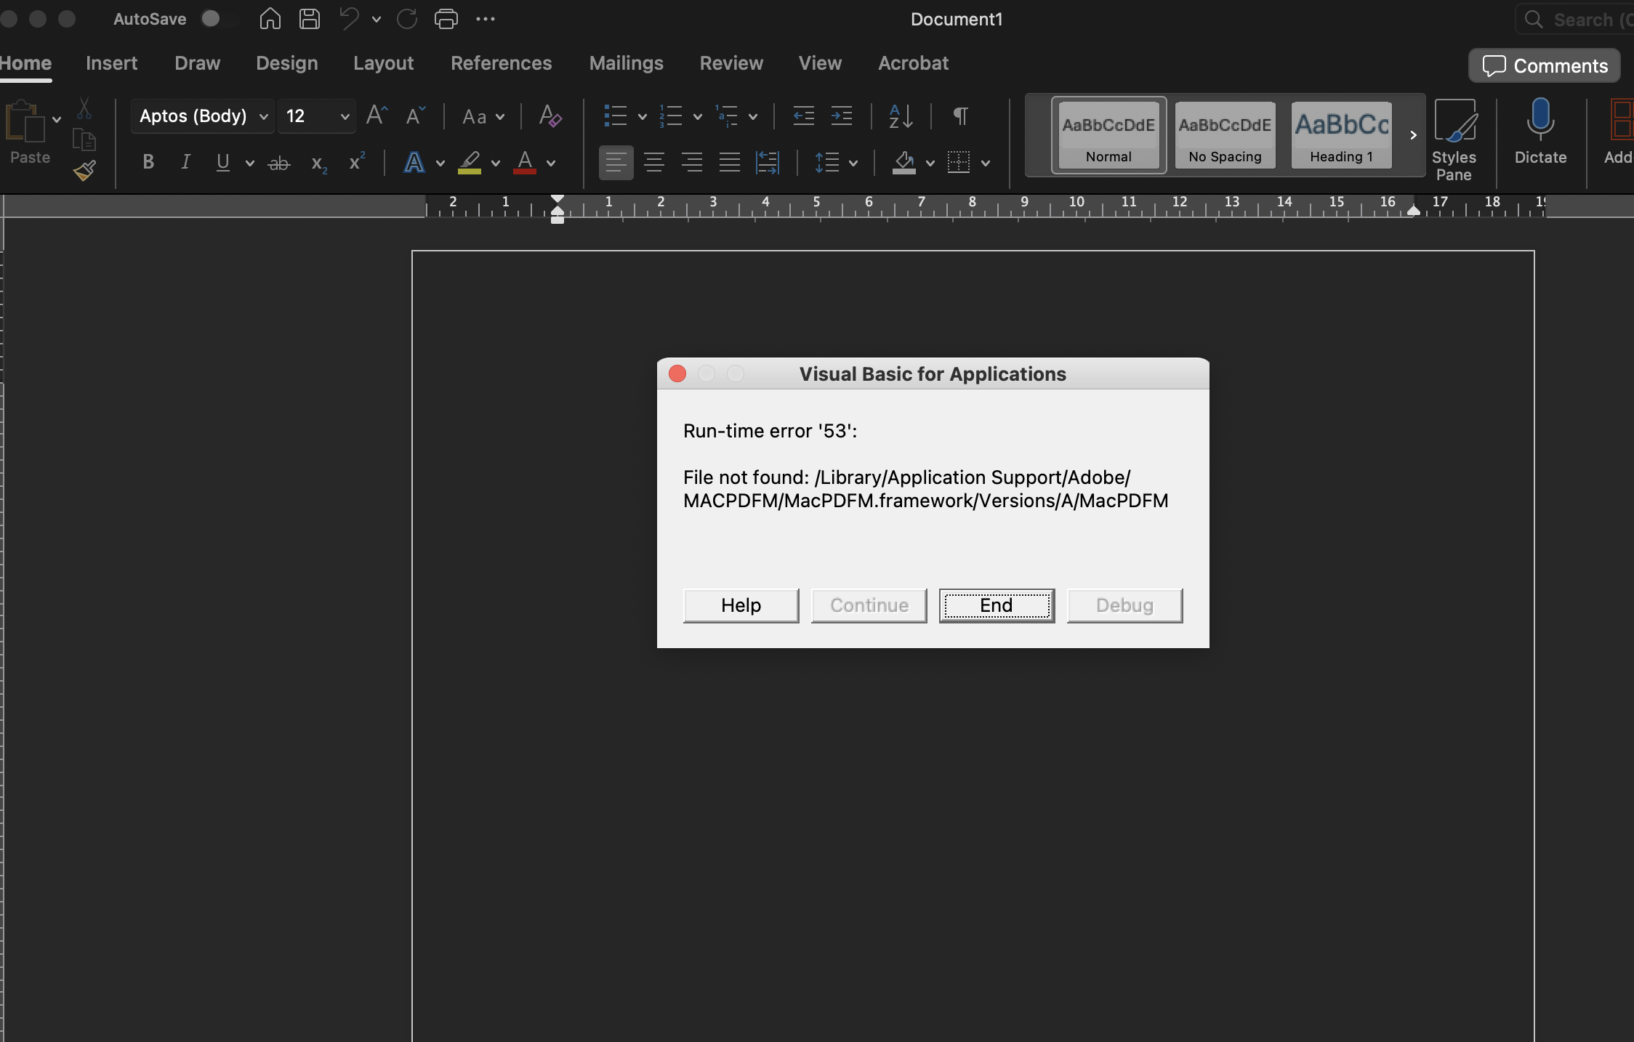The image size is (1634, 1042).
Task: Toggle the AutoSave switch
Action: 217,19
